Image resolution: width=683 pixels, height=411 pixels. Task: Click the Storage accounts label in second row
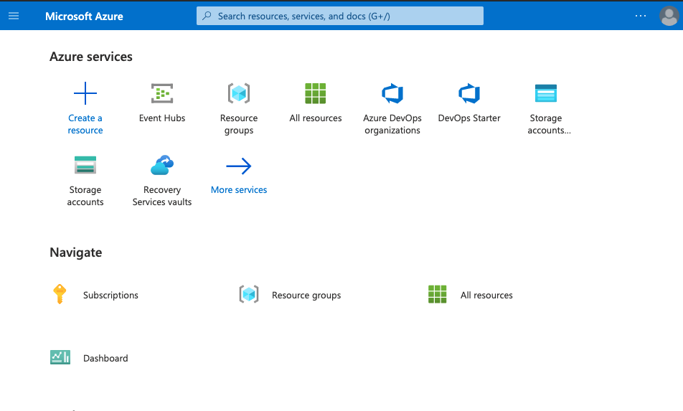coord(85,196)
